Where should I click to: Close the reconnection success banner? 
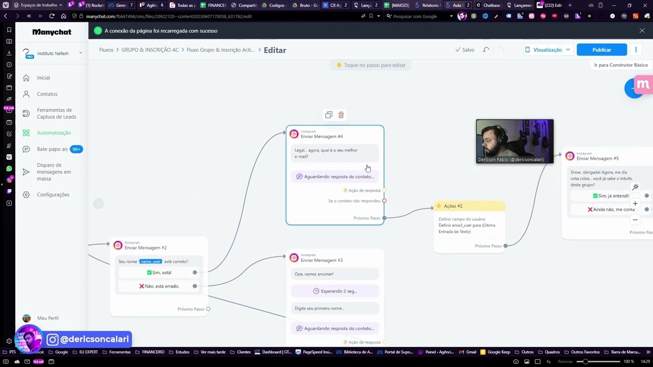point(642,31)
